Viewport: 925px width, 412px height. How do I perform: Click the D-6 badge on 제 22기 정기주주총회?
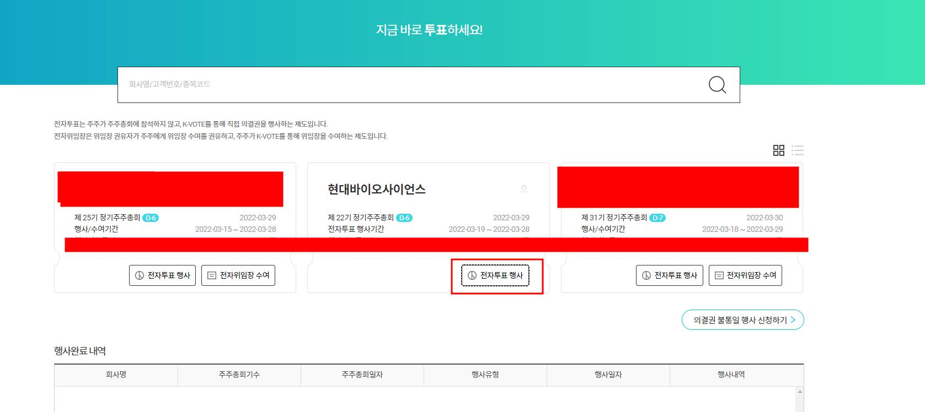point(404,218)
